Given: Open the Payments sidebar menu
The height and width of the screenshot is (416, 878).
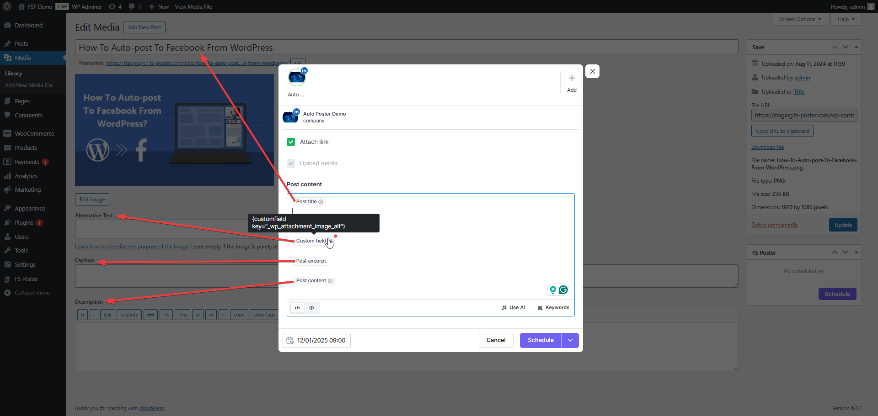Looking at the screenshot, I should tap(33, 162).
